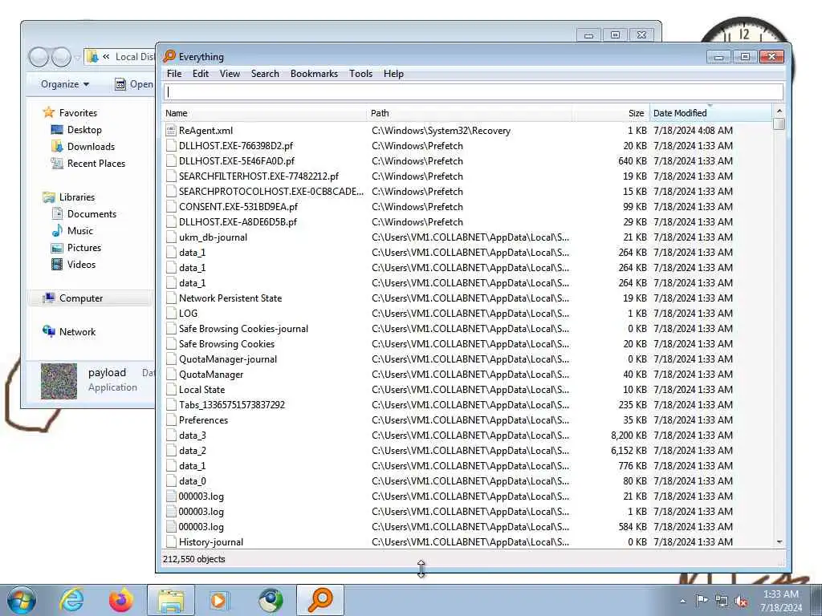Click the Explorer Forward navigation button
Viewport: 822px width, 616px height.
tap(61, 57)
